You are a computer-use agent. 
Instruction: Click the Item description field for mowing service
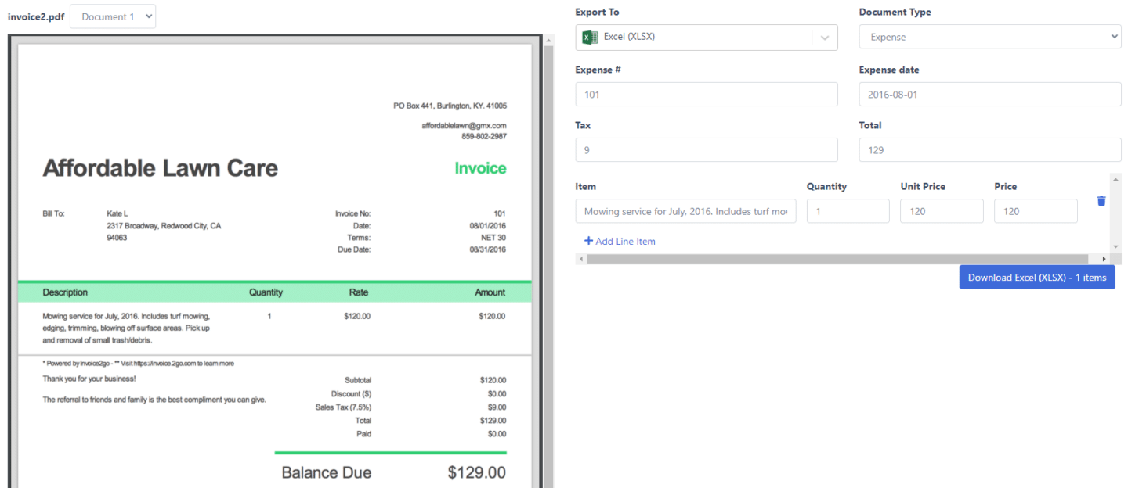tap(685, 210)
